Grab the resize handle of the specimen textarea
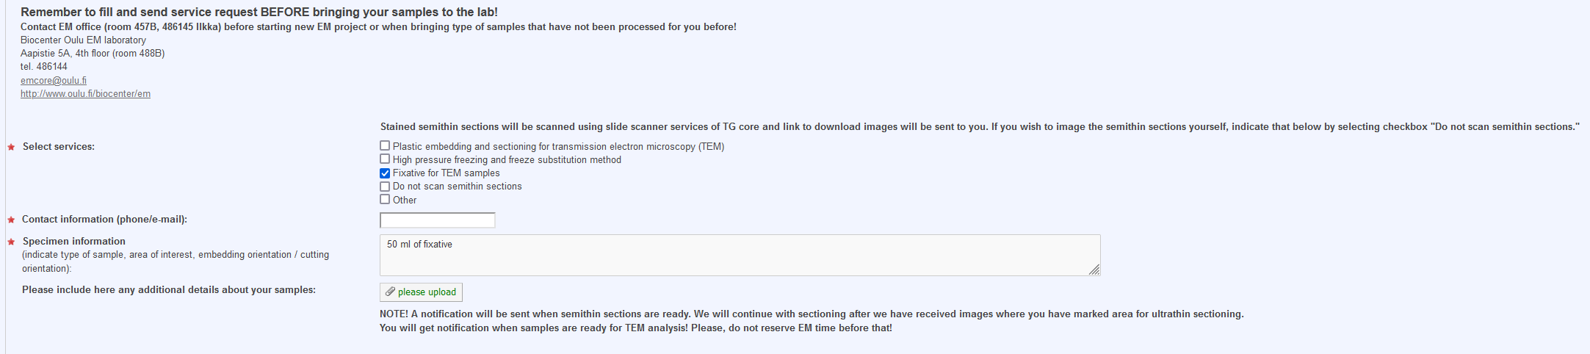 [1094, 270]
